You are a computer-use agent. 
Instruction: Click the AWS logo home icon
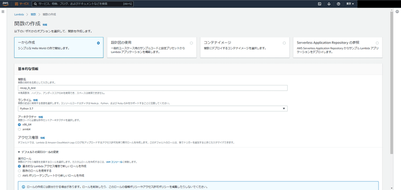click(x=6, y=4)
